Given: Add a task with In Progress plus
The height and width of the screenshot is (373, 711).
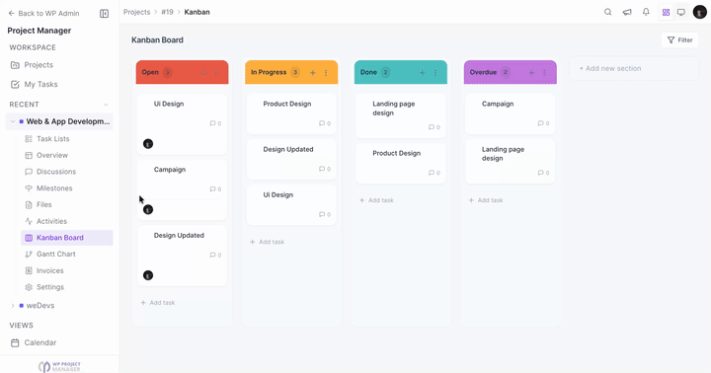Looking at the screenshot, I should 312,72.
